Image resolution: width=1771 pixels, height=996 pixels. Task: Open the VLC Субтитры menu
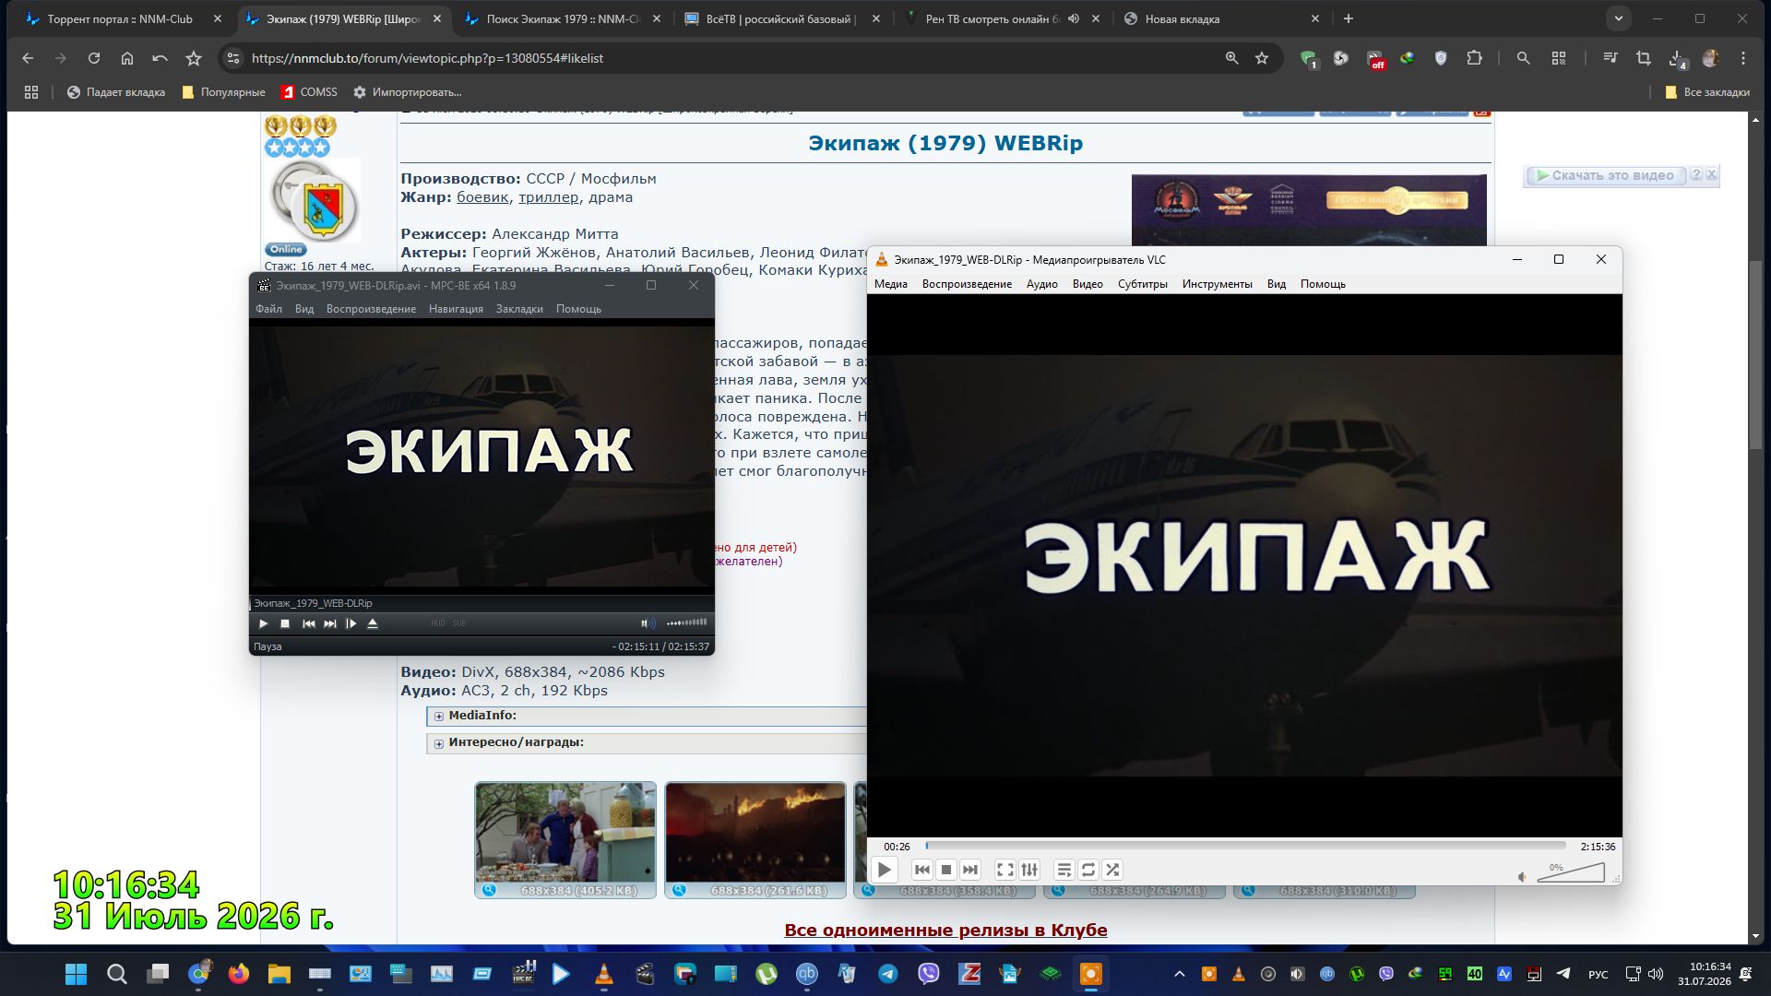pyautogui.click(x=1142, y=284)
